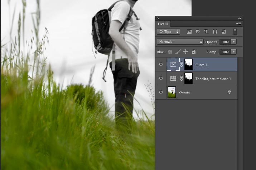Image resolution: width=256 pixels, height=170 pixels.
Task: Filter layers by text type
Action: (206, 31)
